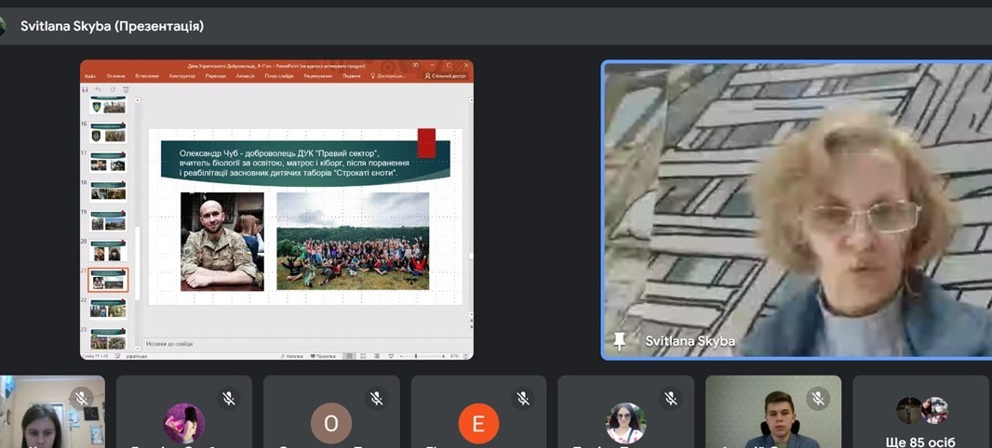Click the українська language indicator in status bar

coord(137,356)
